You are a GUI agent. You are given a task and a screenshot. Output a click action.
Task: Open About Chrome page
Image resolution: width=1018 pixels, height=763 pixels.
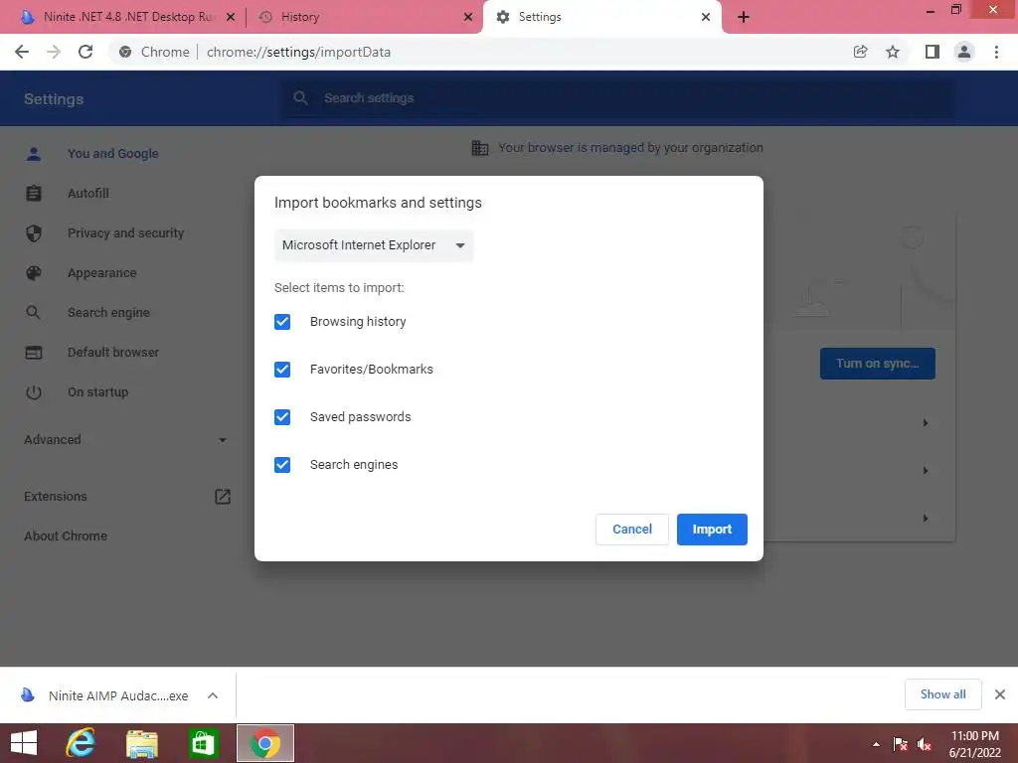pyautogui.click(x=66, y=535)
